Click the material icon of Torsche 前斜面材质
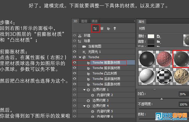This screenshot has width=189, height=122. point(89,68)
